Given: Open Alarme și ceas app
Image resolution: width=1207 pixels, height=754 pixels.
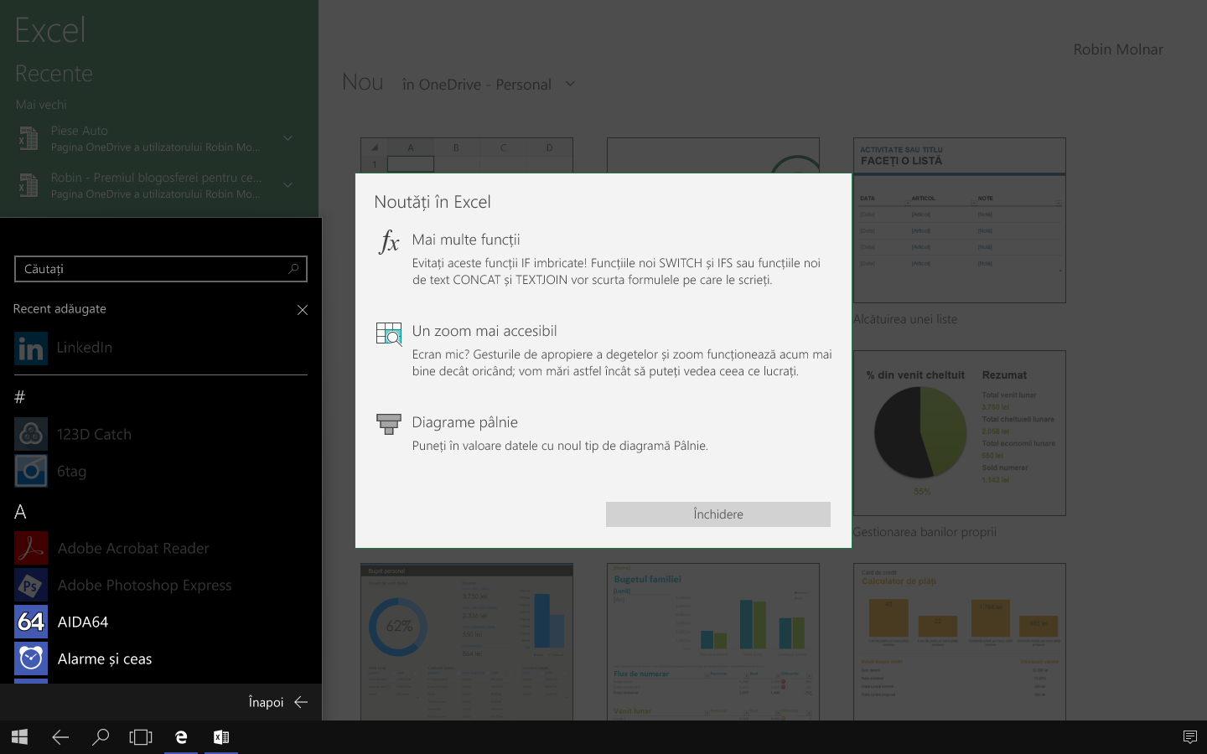Looking at the screenshot, I should point(161,658).
